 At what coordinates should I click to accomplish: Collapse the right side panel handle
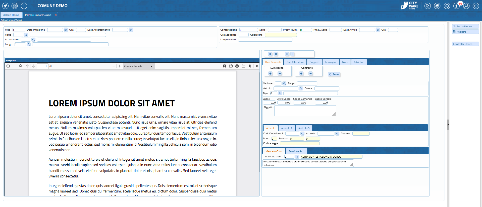[x=448, y=125]
